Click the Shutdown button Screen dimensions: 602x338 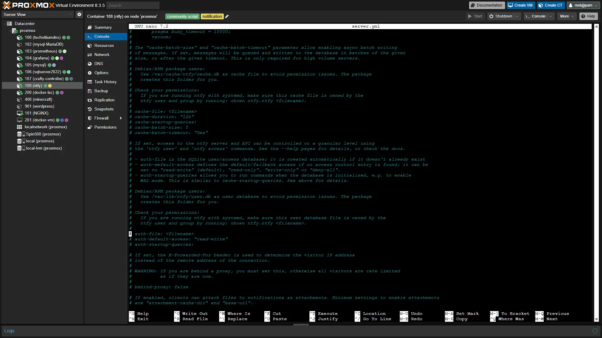(501, 16)
